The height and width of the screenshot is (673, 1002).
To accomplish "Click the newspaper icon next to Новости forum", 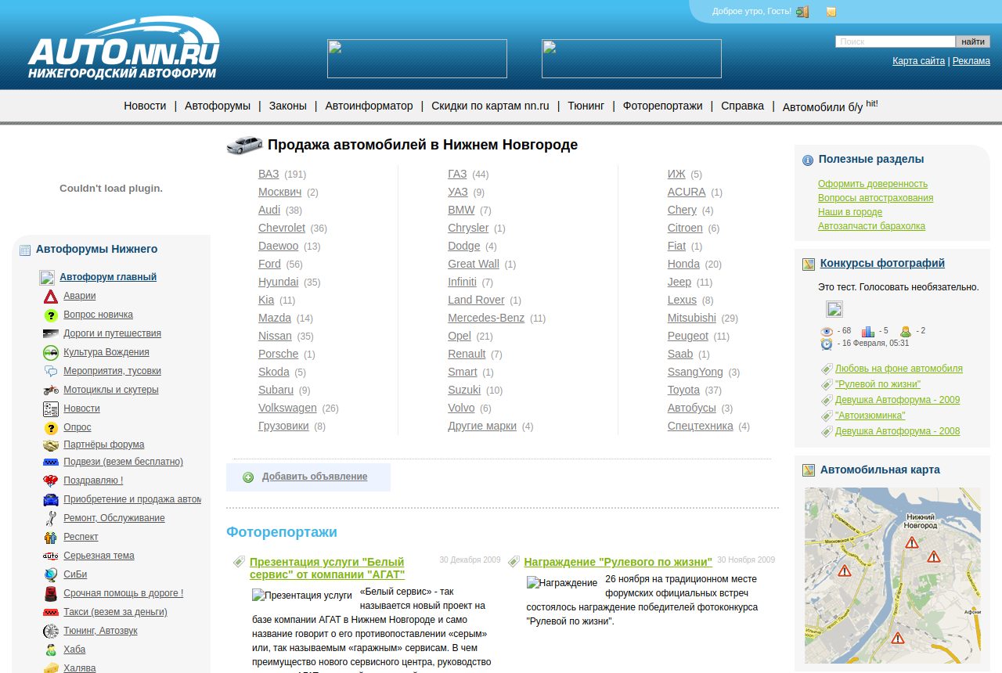I will point(51,408).
